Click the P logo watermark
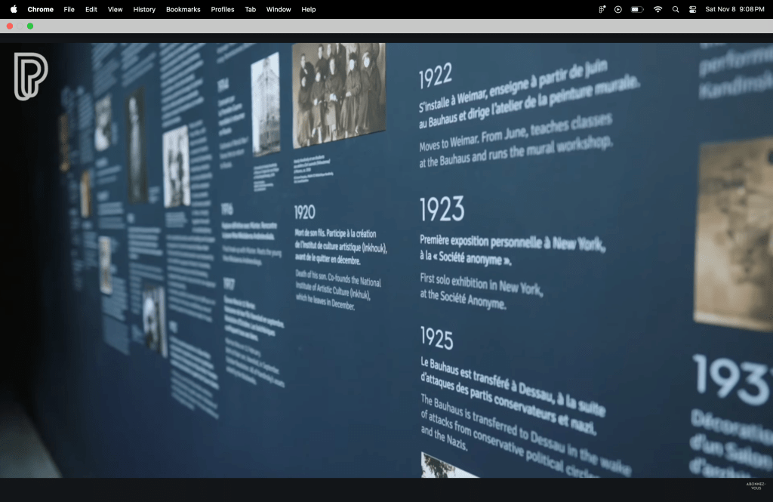Image resolution: width=773 pixels, height=502 pixels. 31,75
